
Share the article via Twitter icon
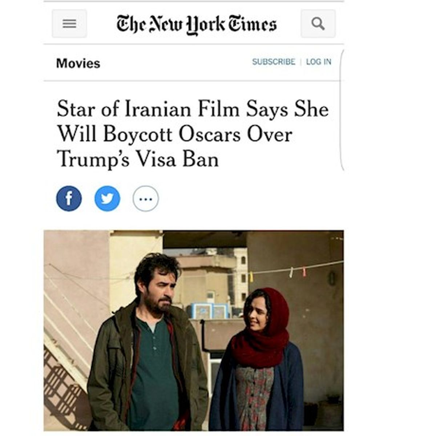(x=107, y=199)
